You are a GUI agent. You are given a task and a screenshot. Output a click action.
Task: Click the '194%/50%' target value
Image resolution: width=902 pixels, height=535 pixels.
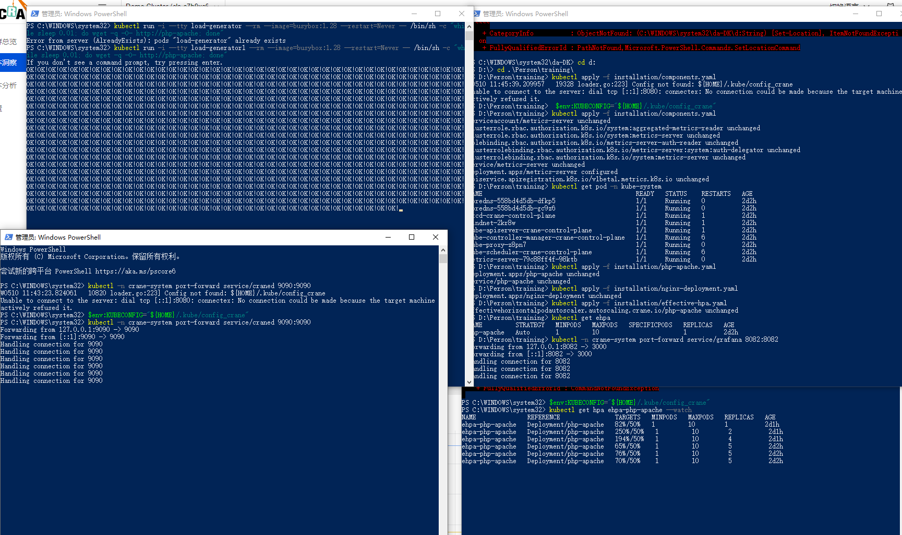coord(629,439)
